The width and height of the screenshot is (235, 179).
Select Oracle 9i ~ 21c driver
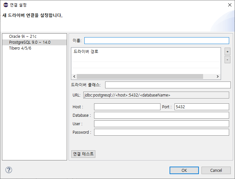(x=35, y=37)
